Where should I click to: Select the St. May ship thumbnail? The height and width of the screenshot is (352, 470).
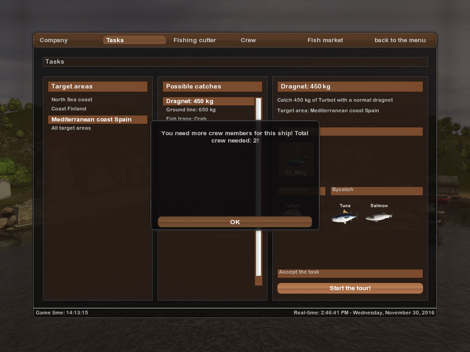[296, 159]
